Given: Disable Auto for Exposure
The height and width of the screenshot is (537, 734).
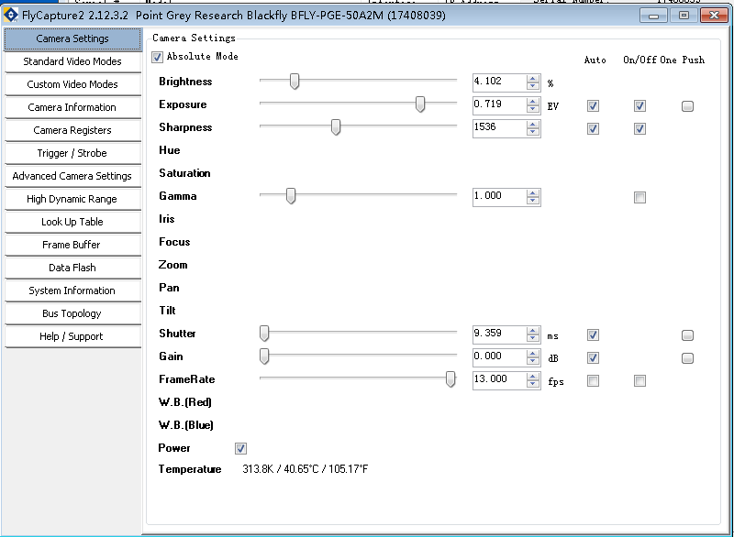Looking at the screenshot, I should [x=593, y=106].
